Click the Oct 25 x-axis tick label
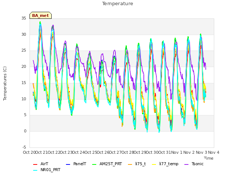236x177 pixels. point(91,152)
